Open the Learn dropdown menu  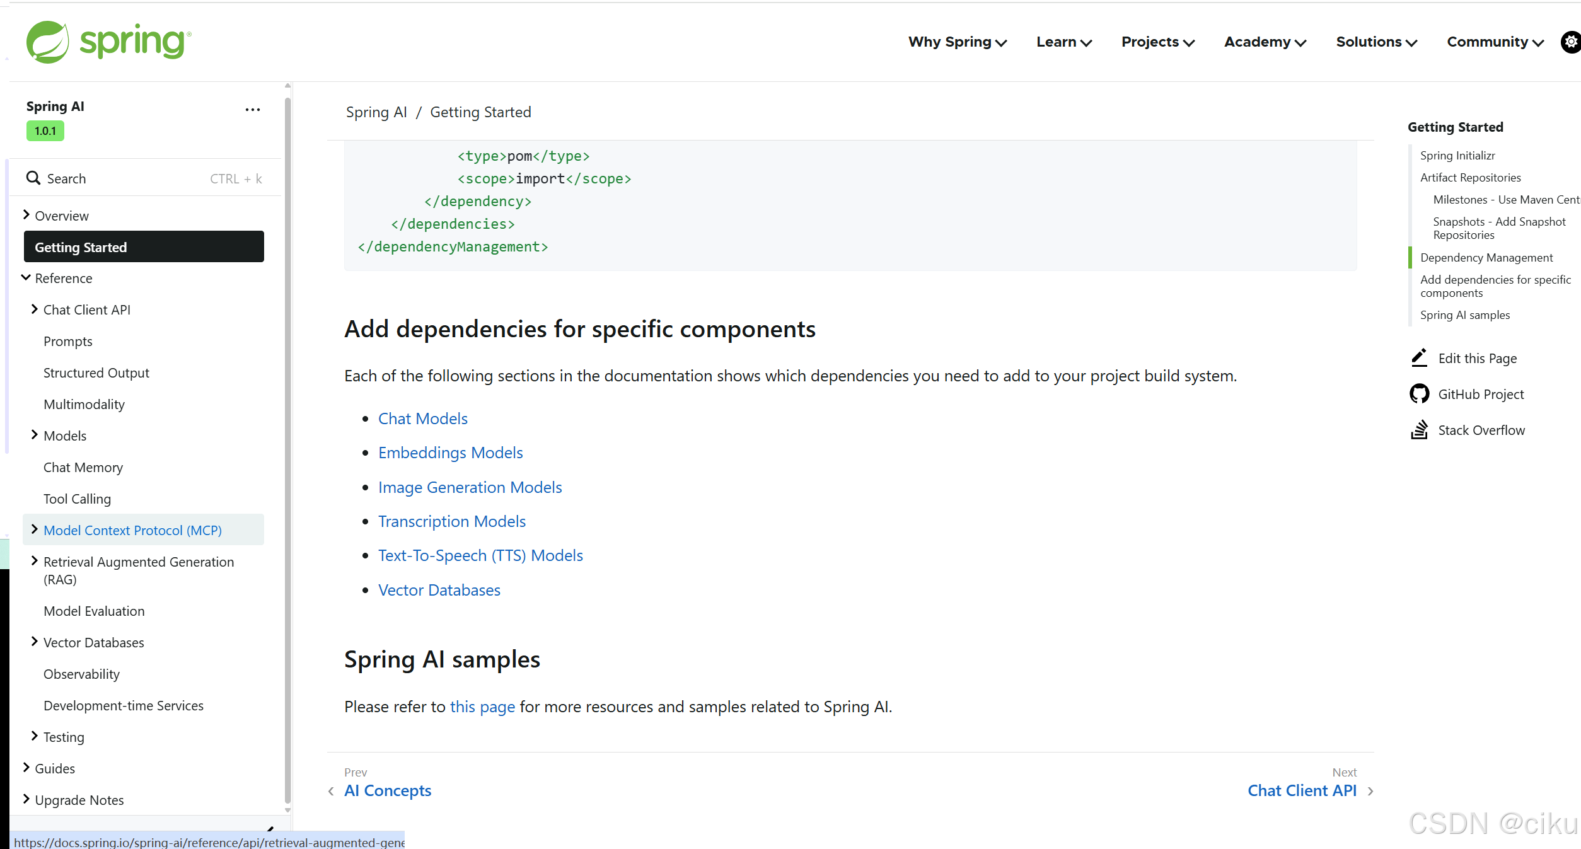(x=1064, y=42)
